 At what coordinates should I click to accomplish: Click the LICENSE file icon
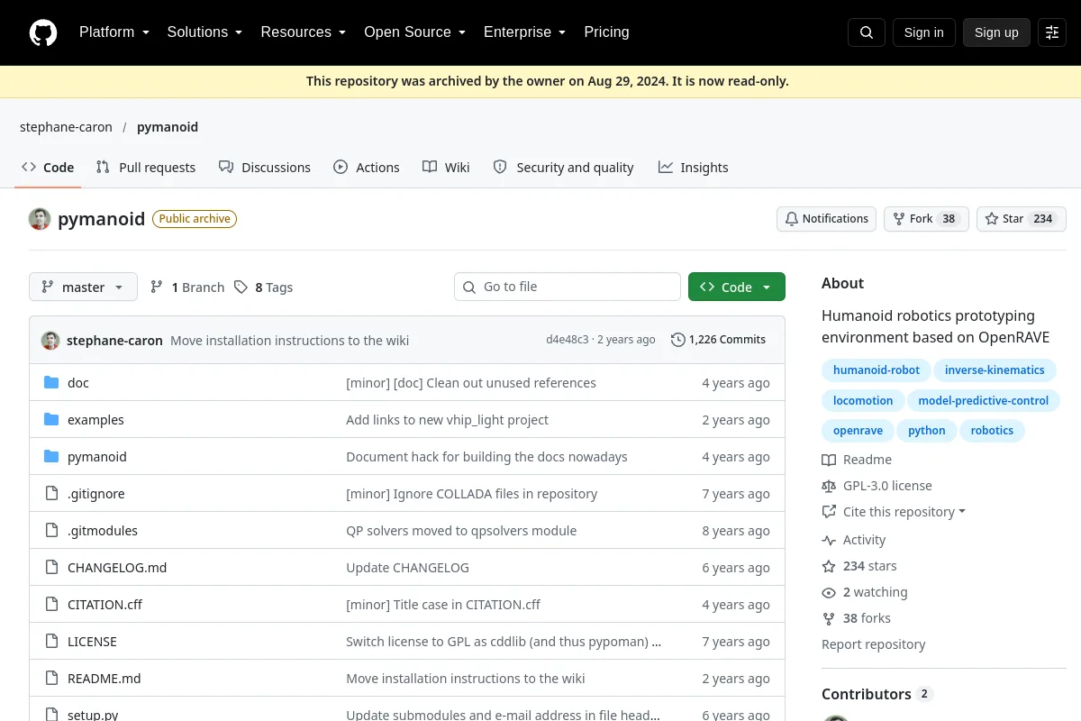[x=51, y=642]
